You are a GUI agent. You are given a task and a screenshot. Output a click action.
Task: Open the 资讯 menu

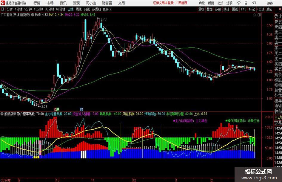(63, 3)
